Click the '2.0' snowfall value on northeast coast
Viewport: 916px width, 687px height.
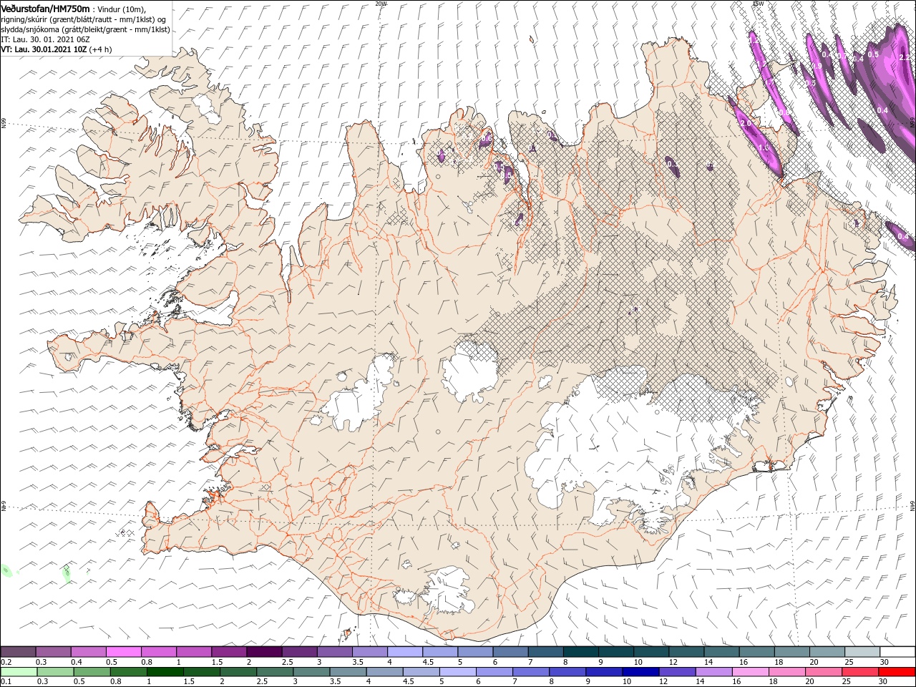(745, 123)
